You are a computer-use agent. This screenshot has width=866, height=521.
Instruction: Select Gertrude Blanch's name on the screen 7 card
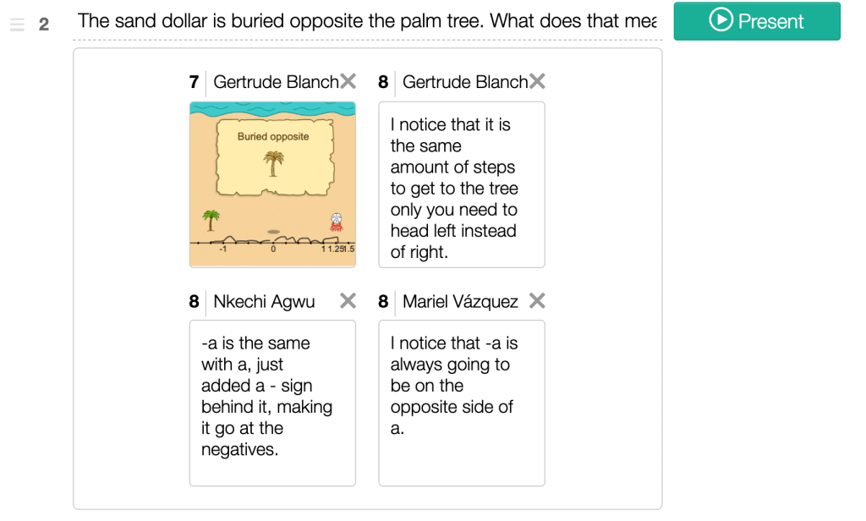click(x=275, y=82)
